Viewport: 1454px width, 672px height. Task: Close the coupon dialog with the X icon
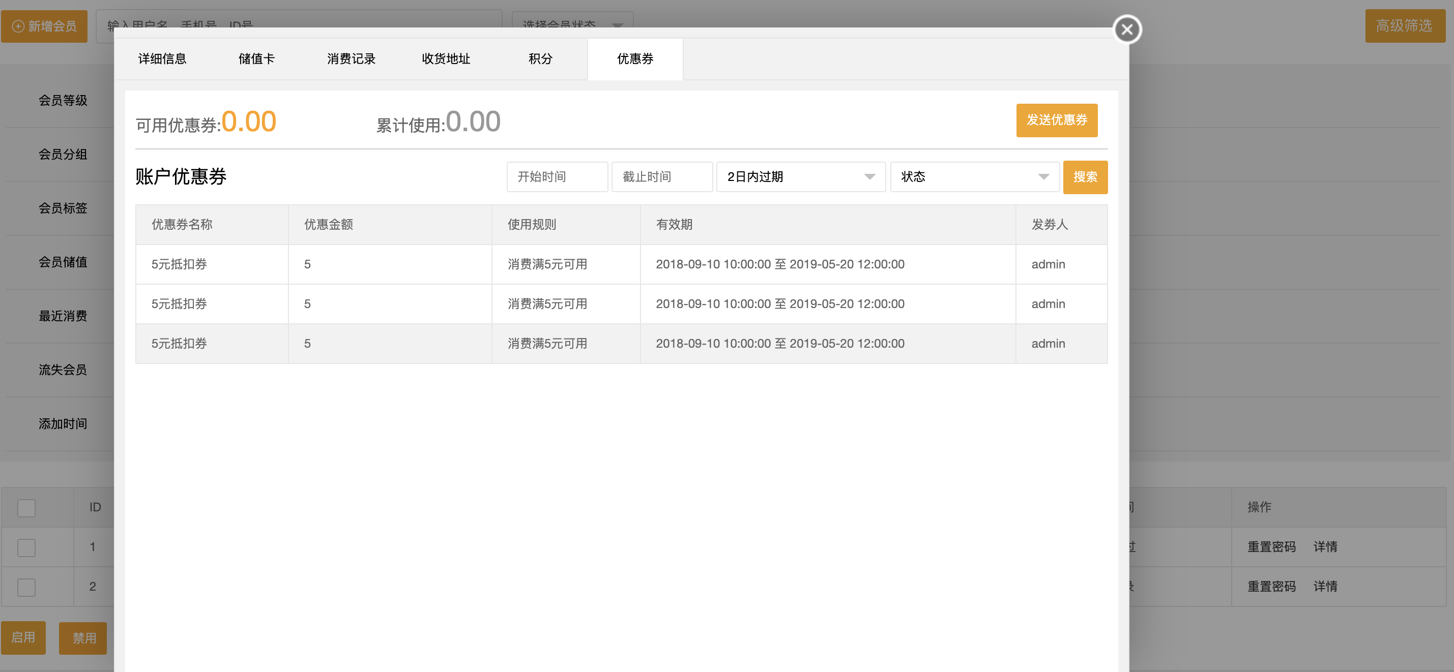tap(1127, 29)
